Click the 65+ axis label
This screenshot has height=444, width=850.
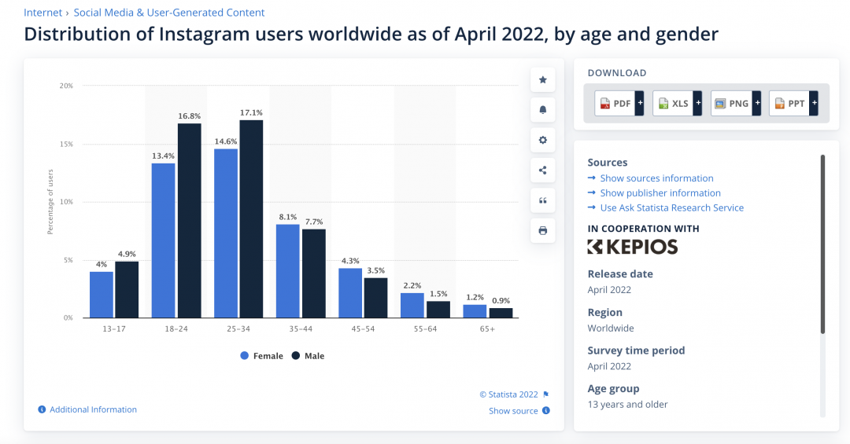coord(487,328)
